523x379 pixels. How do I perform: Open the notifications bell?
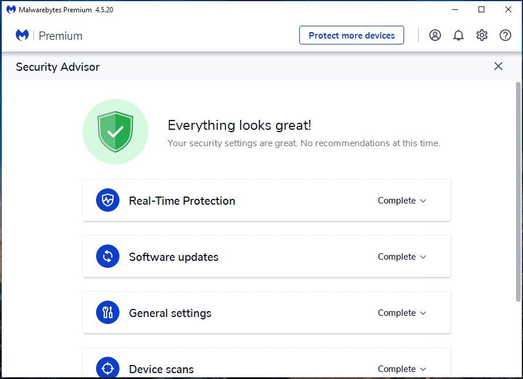458,35
